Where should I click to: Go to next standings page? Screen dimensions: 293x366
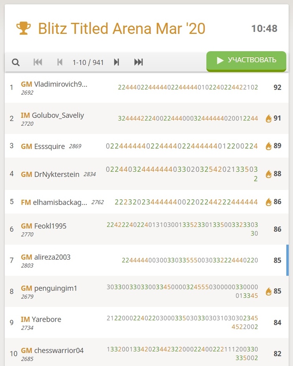click(116, 62)
